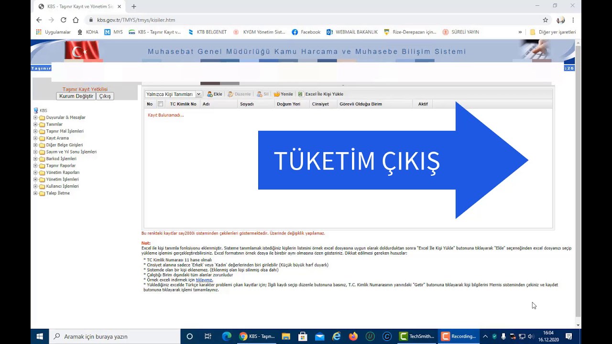Open Microsoft Edge from the taskbar
The height and width of the screenshot is (344, 612).
click(227, 336)
